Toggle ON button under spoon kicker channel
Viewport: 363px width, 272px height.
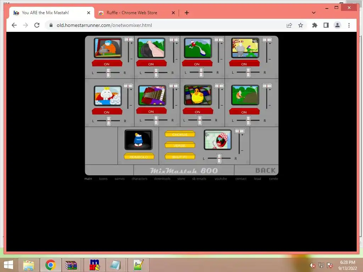[197, 63]
